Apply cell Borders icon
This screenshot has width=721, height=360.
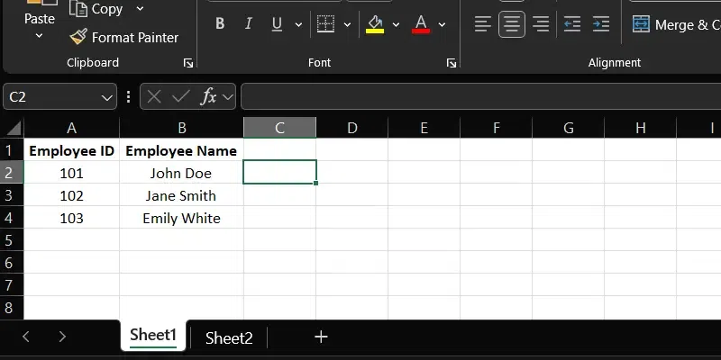pos(325,24)
